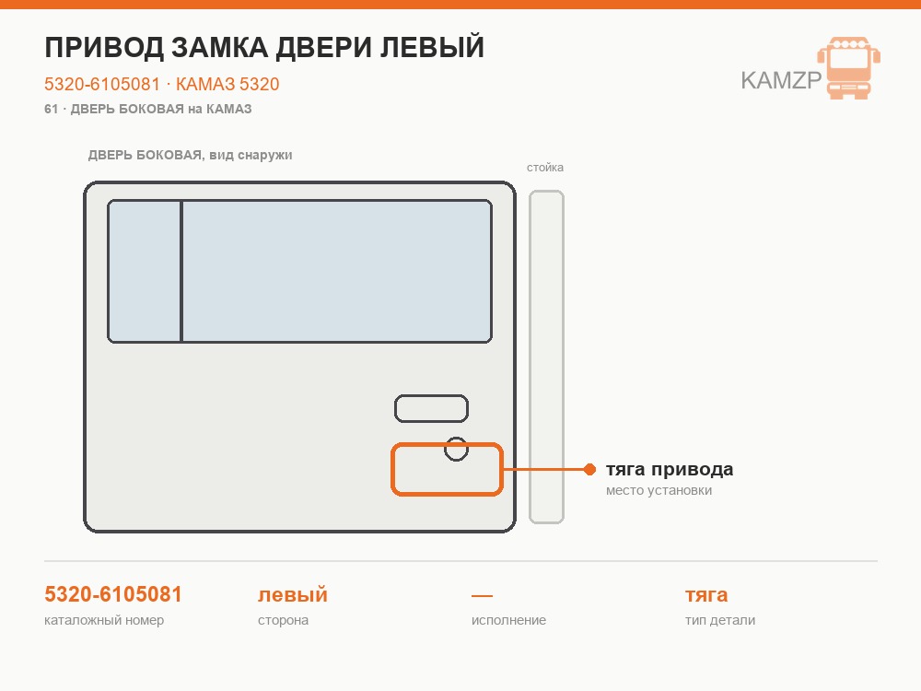Click the label тип детали
921x691 pixels.
[720, 620]
